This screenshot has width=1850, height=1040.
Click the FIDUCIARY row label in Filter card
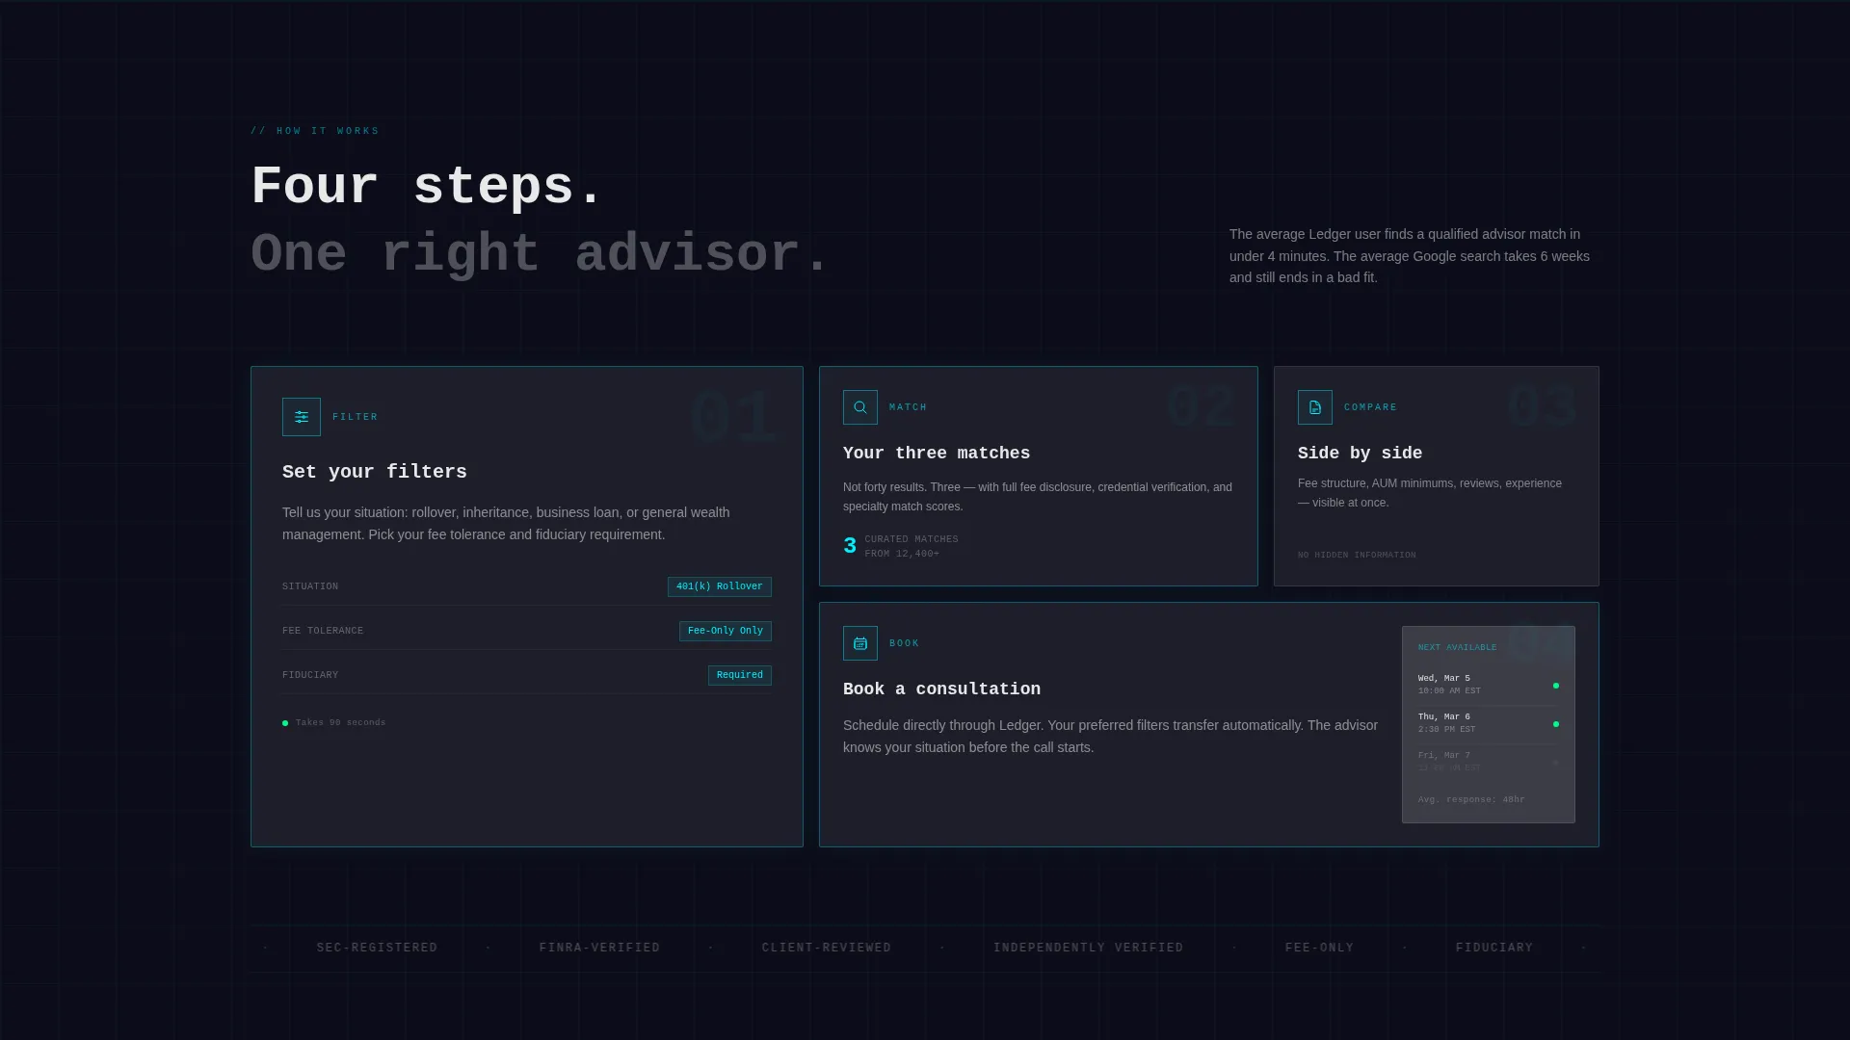click(x=310, y=675)
